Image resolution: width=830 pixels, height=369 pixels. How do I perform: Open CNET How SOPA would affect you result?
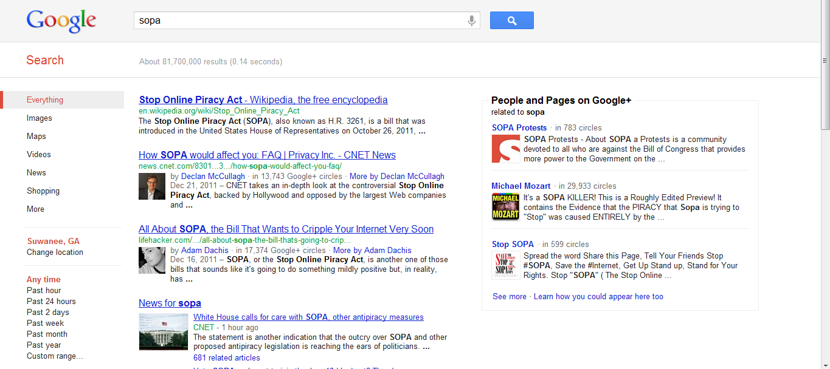coord(267,155)
